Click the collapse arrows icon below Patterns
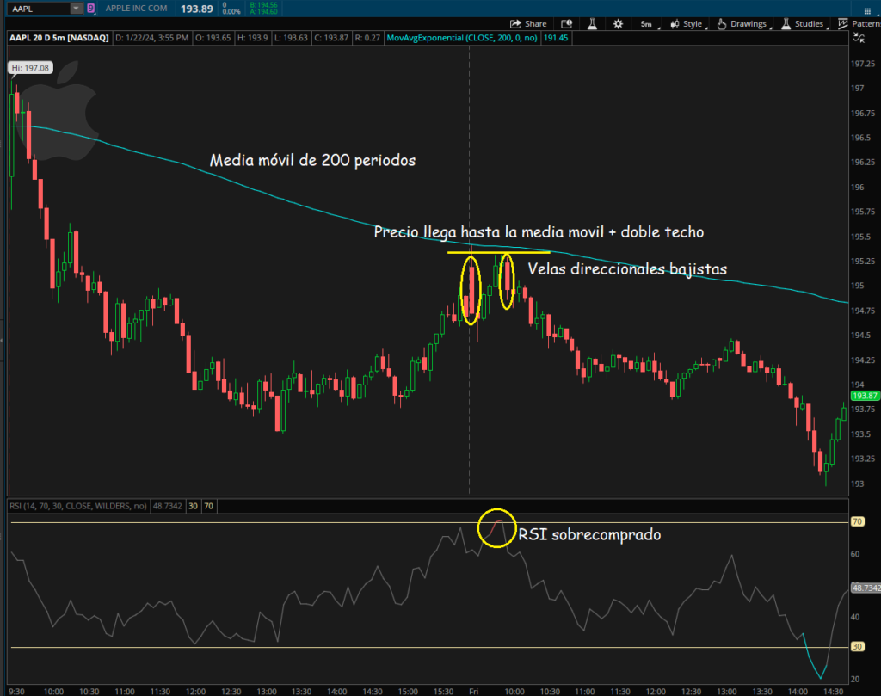The image size is (881, 696). [x=859, y=38]
